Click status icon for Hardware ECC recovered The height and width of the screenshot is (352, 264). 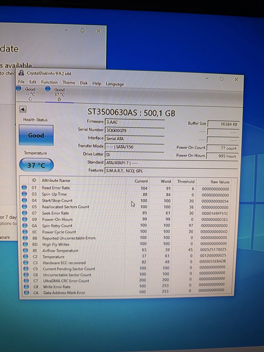pyautogui.click(x=26, y=262)
